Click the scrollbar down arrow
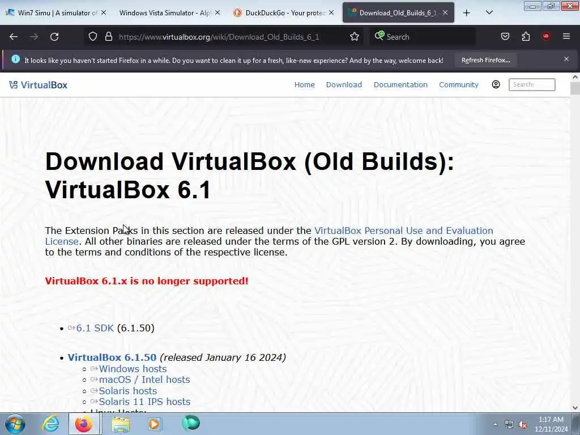This screenshot has width=580, height=435. tap(575, 408)
